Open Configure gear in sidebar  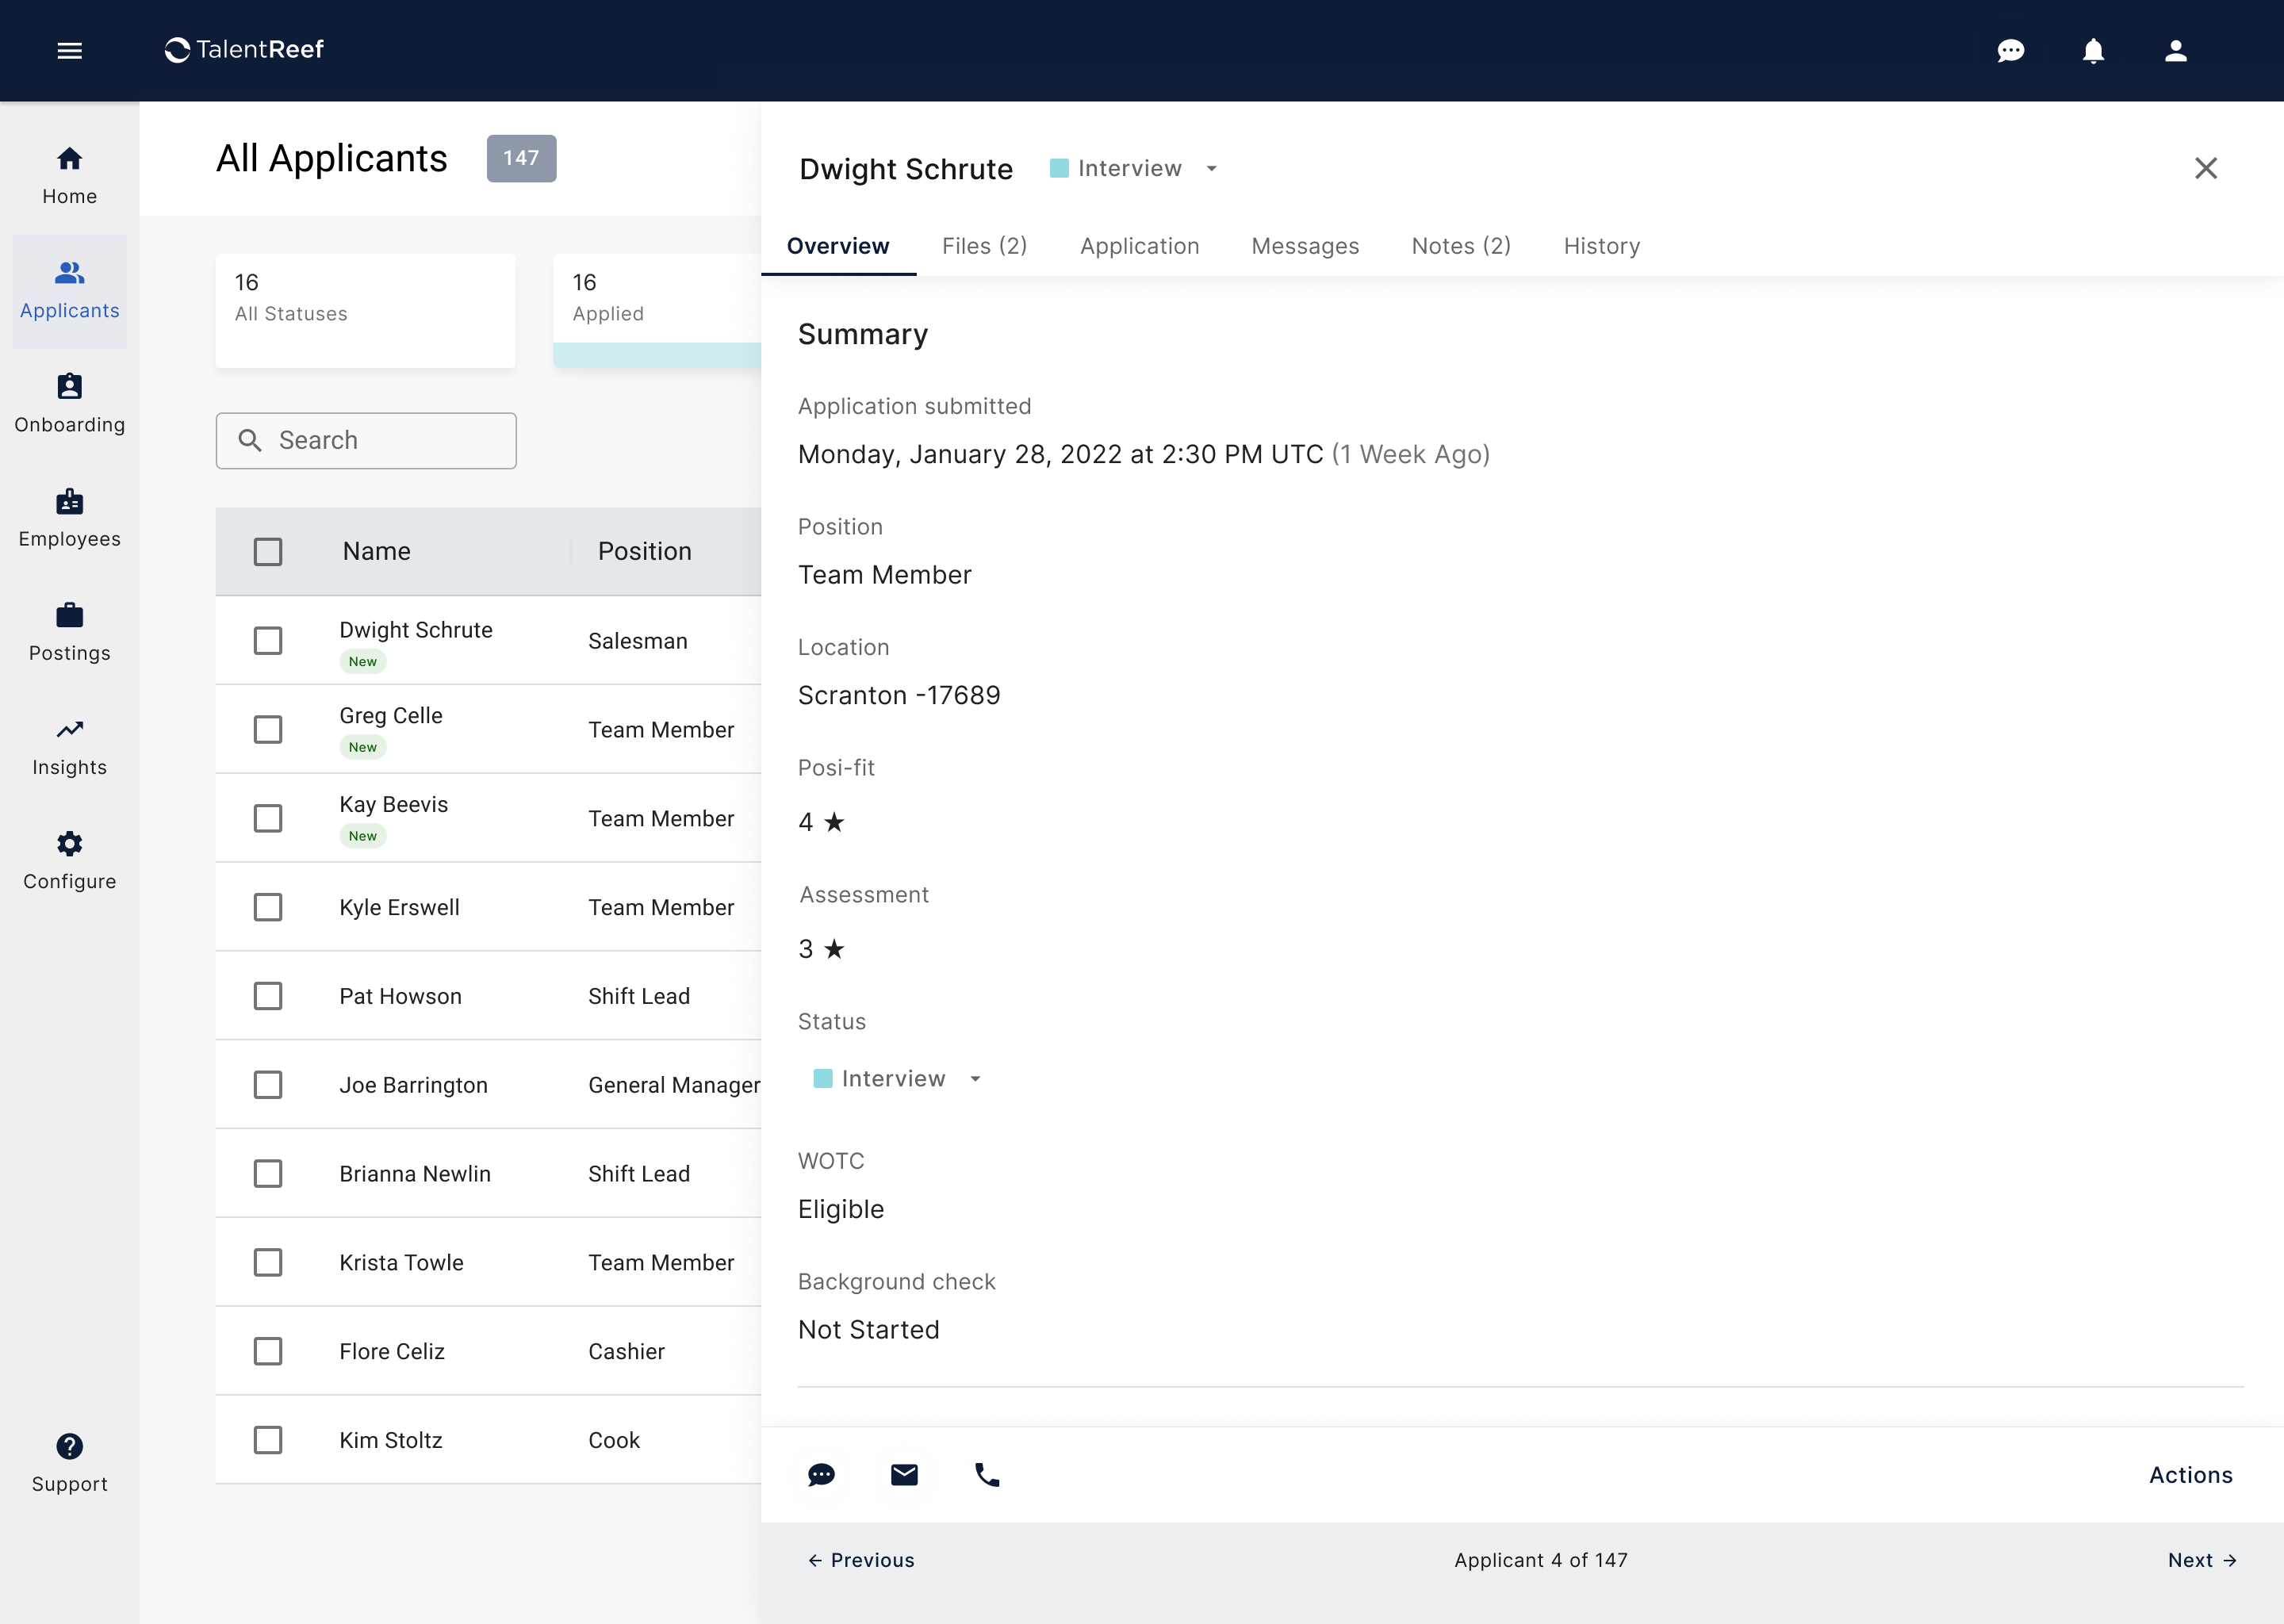point(69,860)
